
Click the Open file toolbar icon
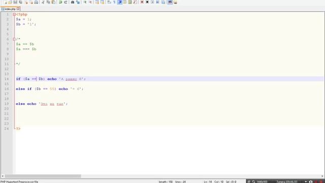point(10,2)
